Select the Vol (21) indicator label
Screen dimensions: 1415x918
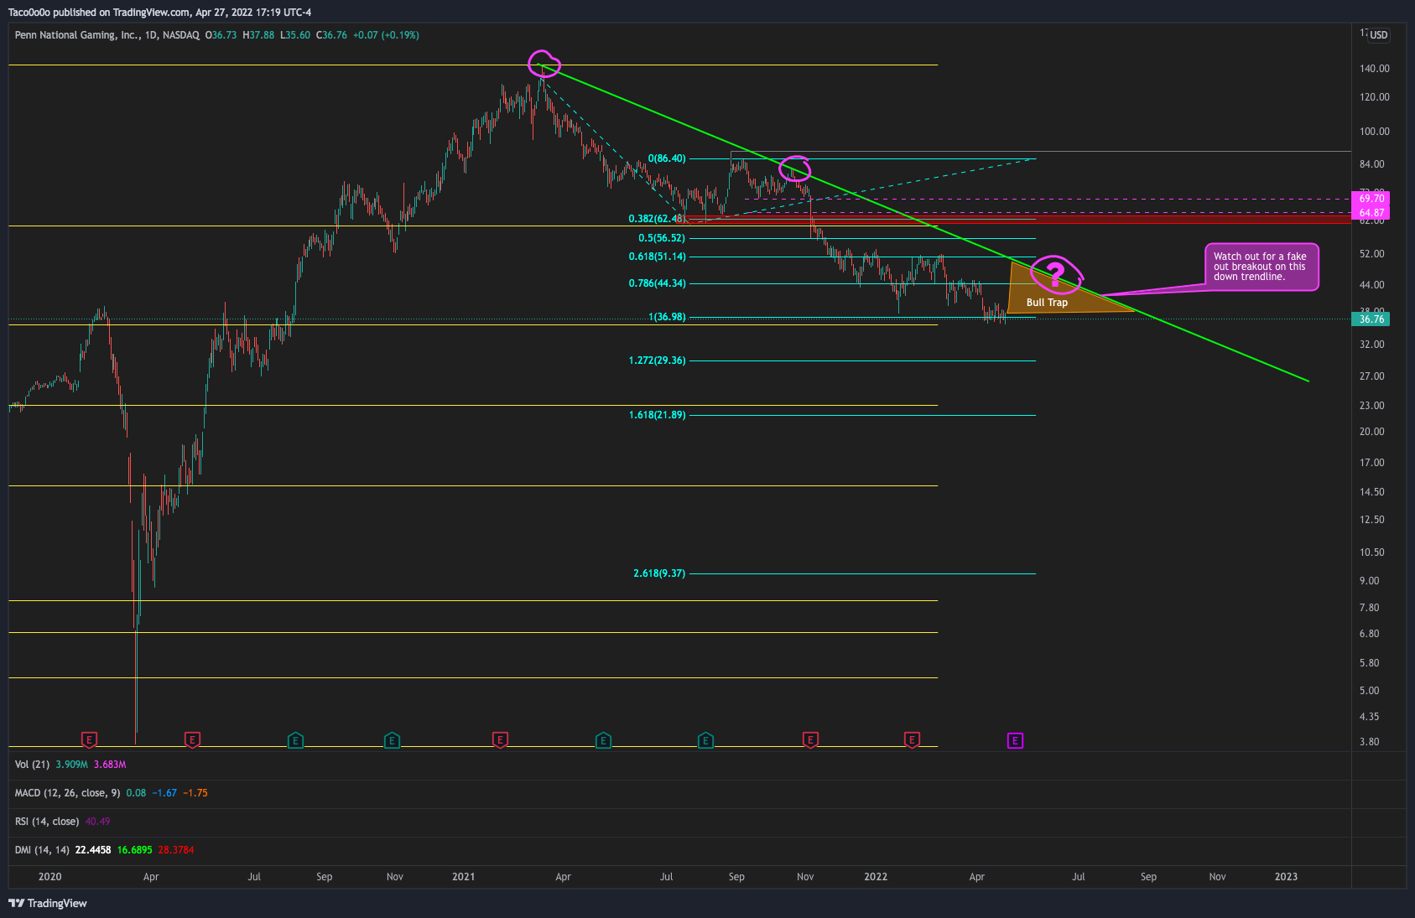coord(32,765)
